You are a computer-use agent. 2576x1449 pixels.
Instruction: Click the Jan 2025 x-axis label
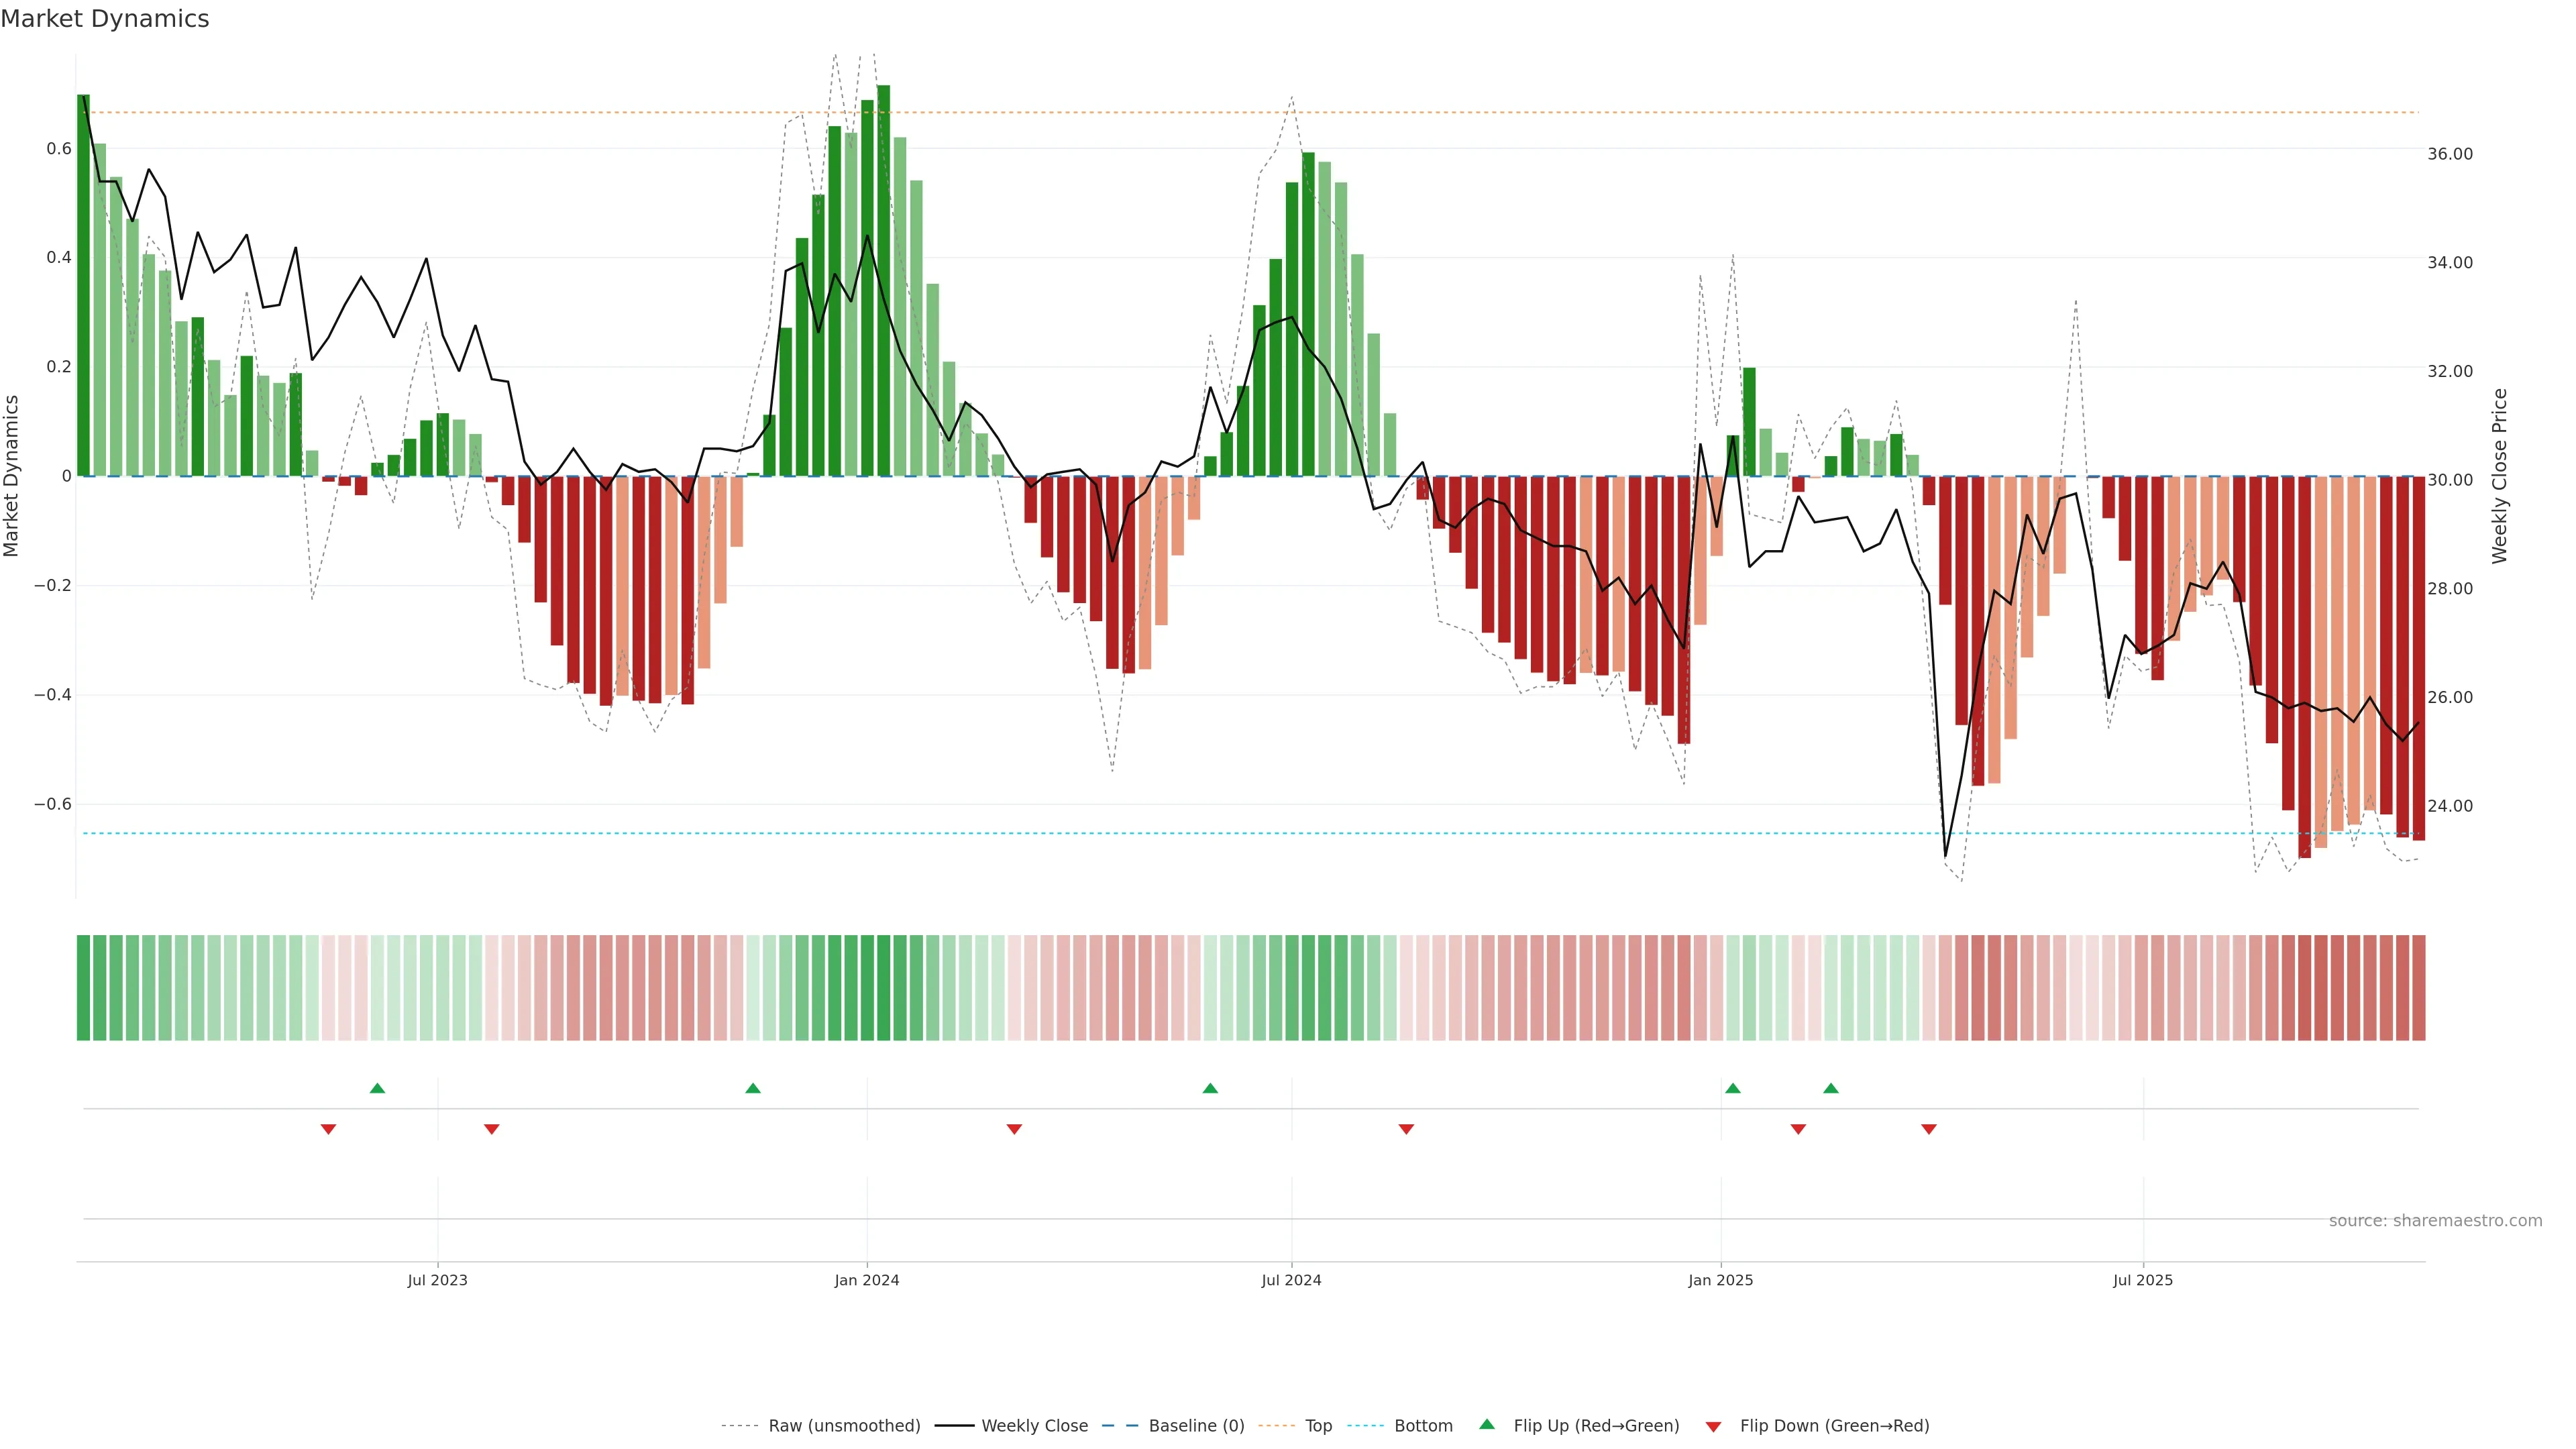(x=1720, y=1280)
